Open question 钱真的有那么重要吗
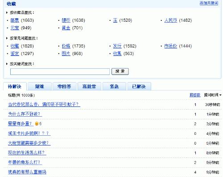Viewport: 223px width, 177px height. coord(27,172)
